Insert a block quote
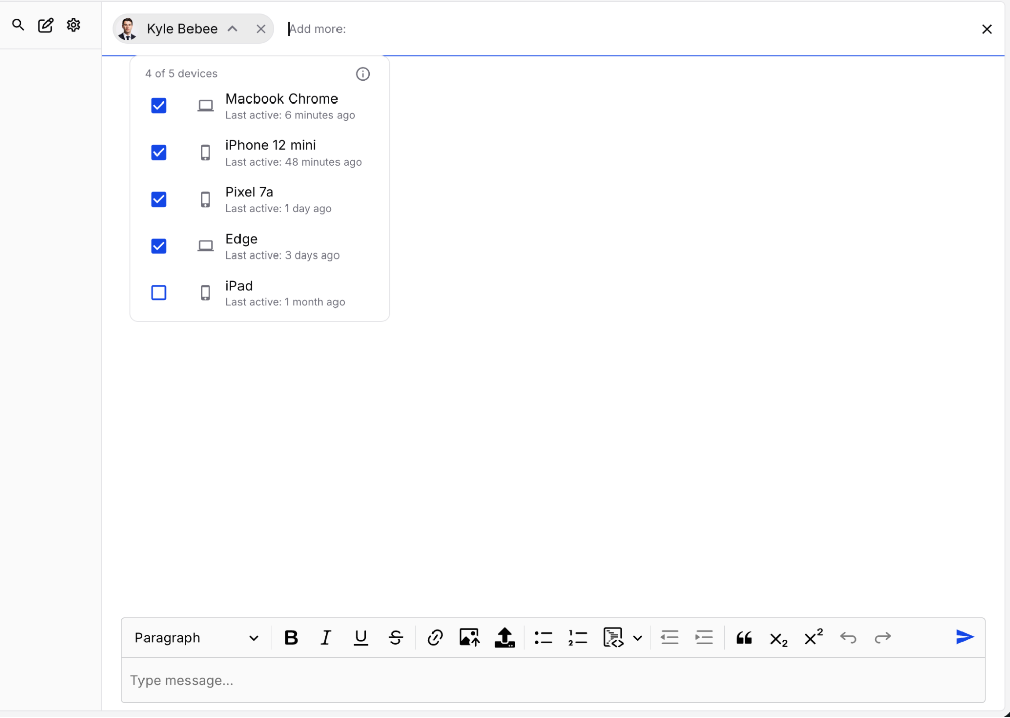The image size is (1010, 718). [744, 638]
